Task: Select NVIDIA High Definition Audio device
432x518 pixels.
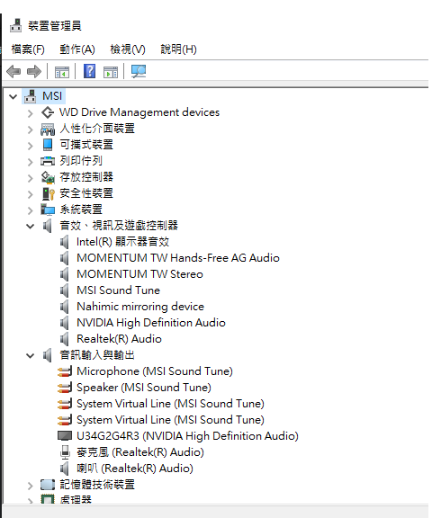Action: (151, 323)
